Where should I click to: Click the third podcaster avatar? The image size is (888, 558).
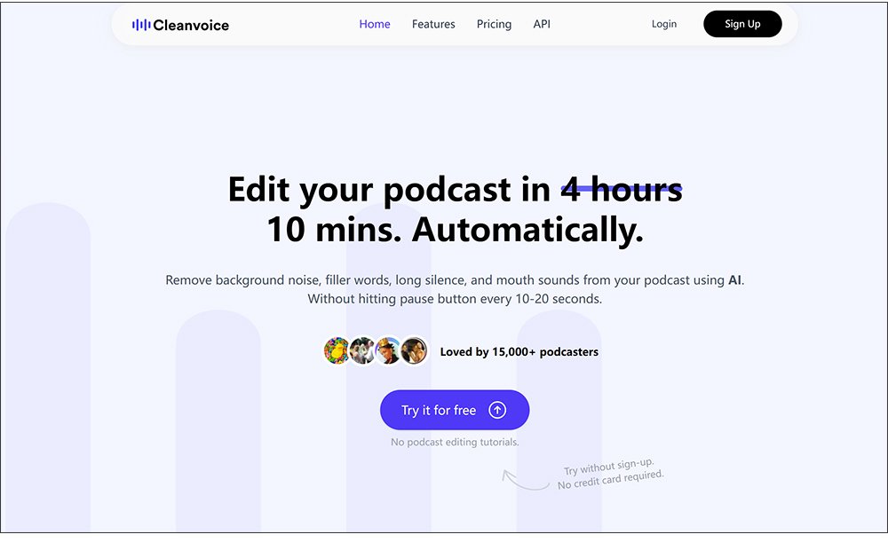coord(388,350)
